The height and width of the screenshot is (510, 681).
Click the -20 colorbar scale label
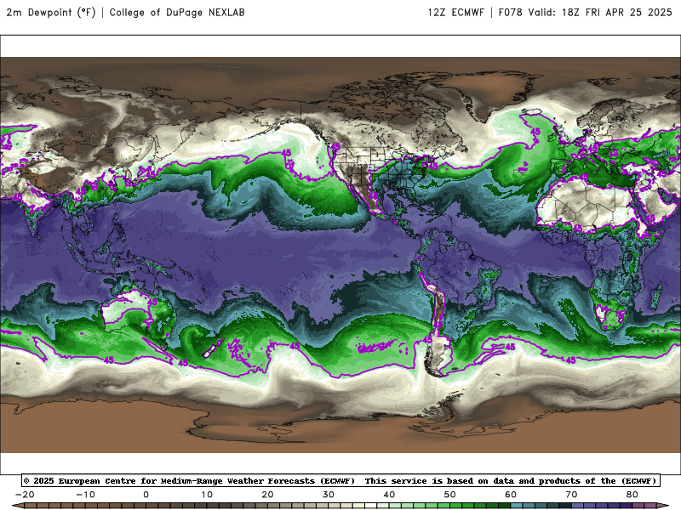click(x=25, y=495)
